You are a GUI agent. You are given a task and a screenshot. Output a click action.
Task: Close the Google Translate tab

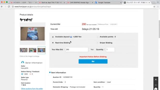(x=121, y=2)
